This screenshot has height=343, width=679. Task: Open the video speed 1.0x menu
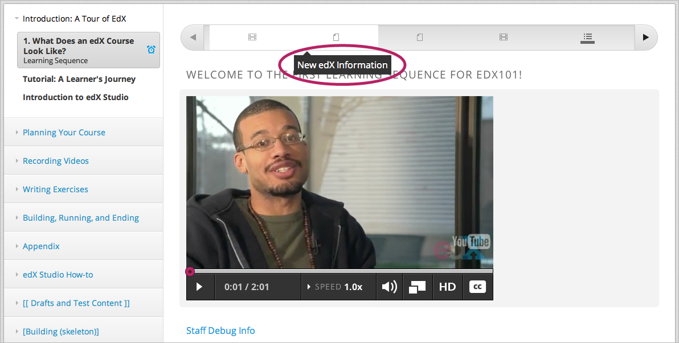click(x=338, y=287)
